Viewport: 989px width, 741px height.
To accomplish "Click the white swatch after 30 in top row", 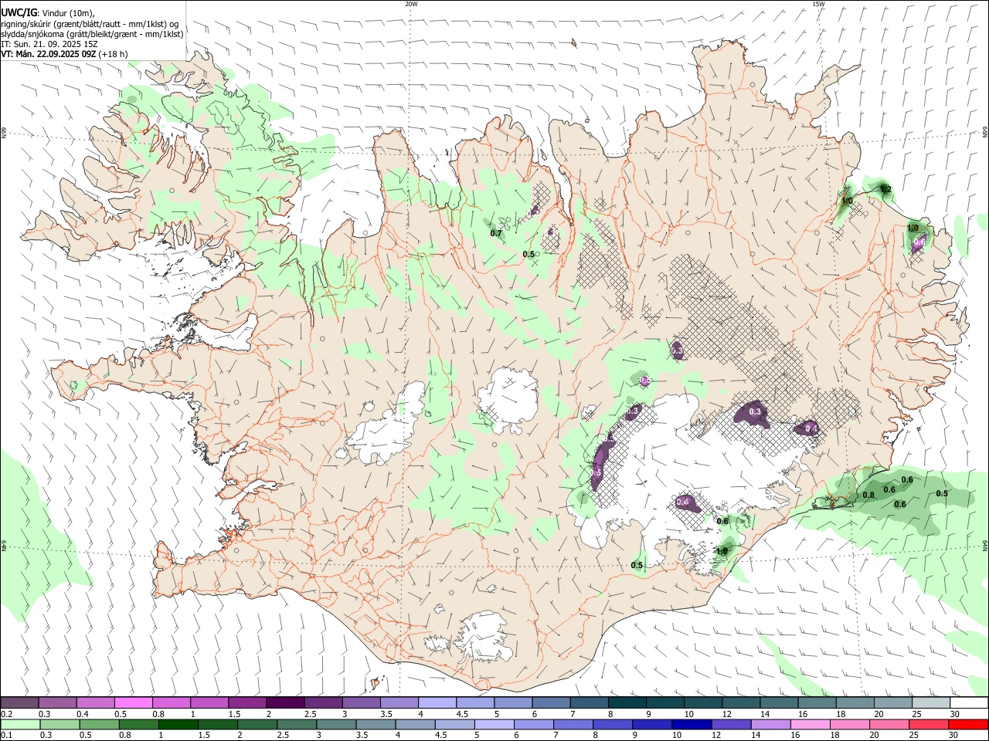I will 969,702.
